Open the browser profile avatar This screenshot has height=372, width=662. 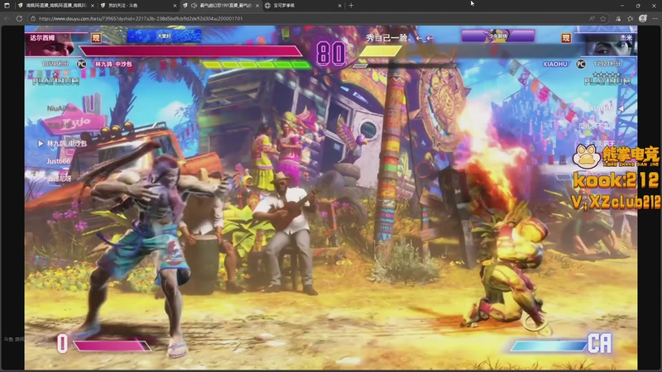643,18
